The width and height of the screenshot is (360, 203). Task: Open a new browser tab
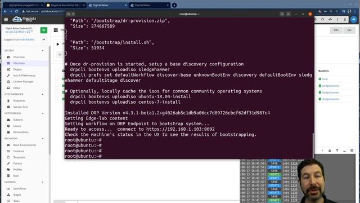click(x=174, y=5)
